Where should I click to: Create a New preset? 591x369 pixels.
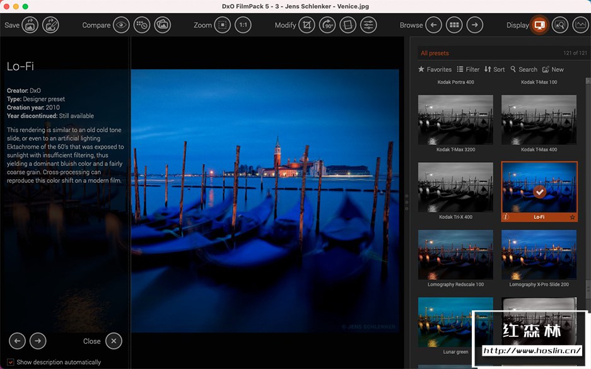tap(553, 69)
